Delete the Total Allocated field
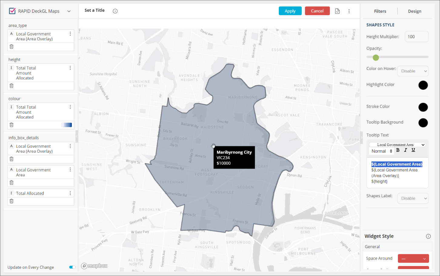This screenshot has height=276, width=440. 12,201
